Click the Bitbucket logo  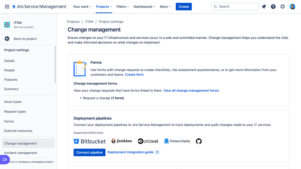[90, 141]
